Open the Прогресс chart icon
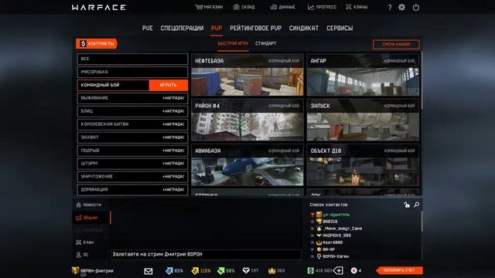 coord(311,7)
